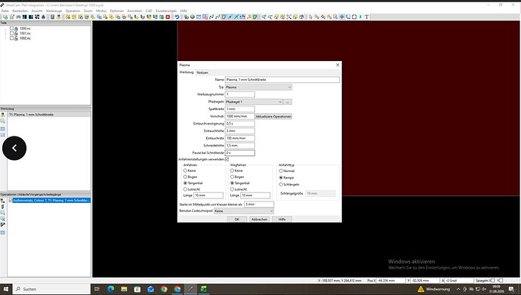This screenshot has height=295, width=521.
Task: Toggle the 1000.nc checkbox in the Teile tree
Action: pos(11,29)
